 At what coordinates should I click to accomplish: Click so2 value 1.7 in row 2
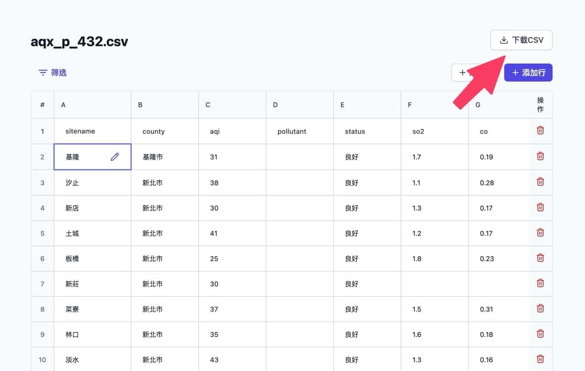435,157
